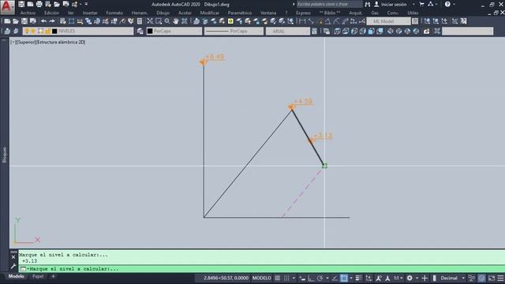Click the Customization hamburger icon in status bar

click(x=500, y=278)
